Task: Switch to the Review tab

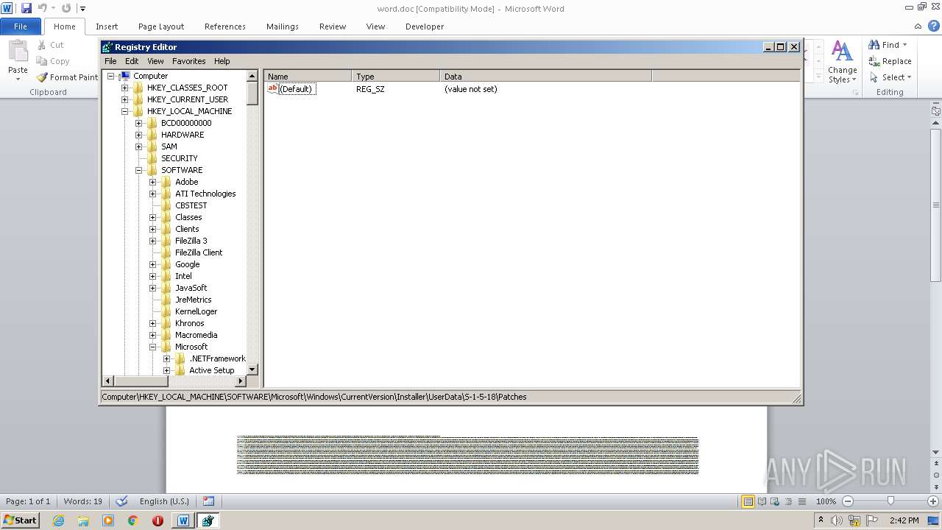Action: (x=333, y=26)
